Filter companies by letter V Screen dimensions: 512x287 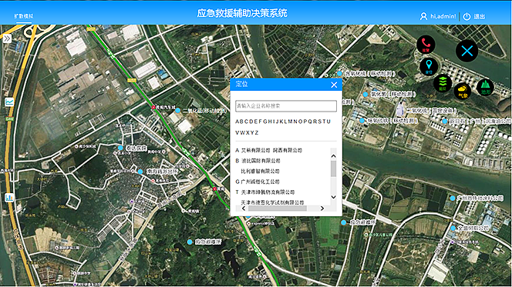pos(237,132)
